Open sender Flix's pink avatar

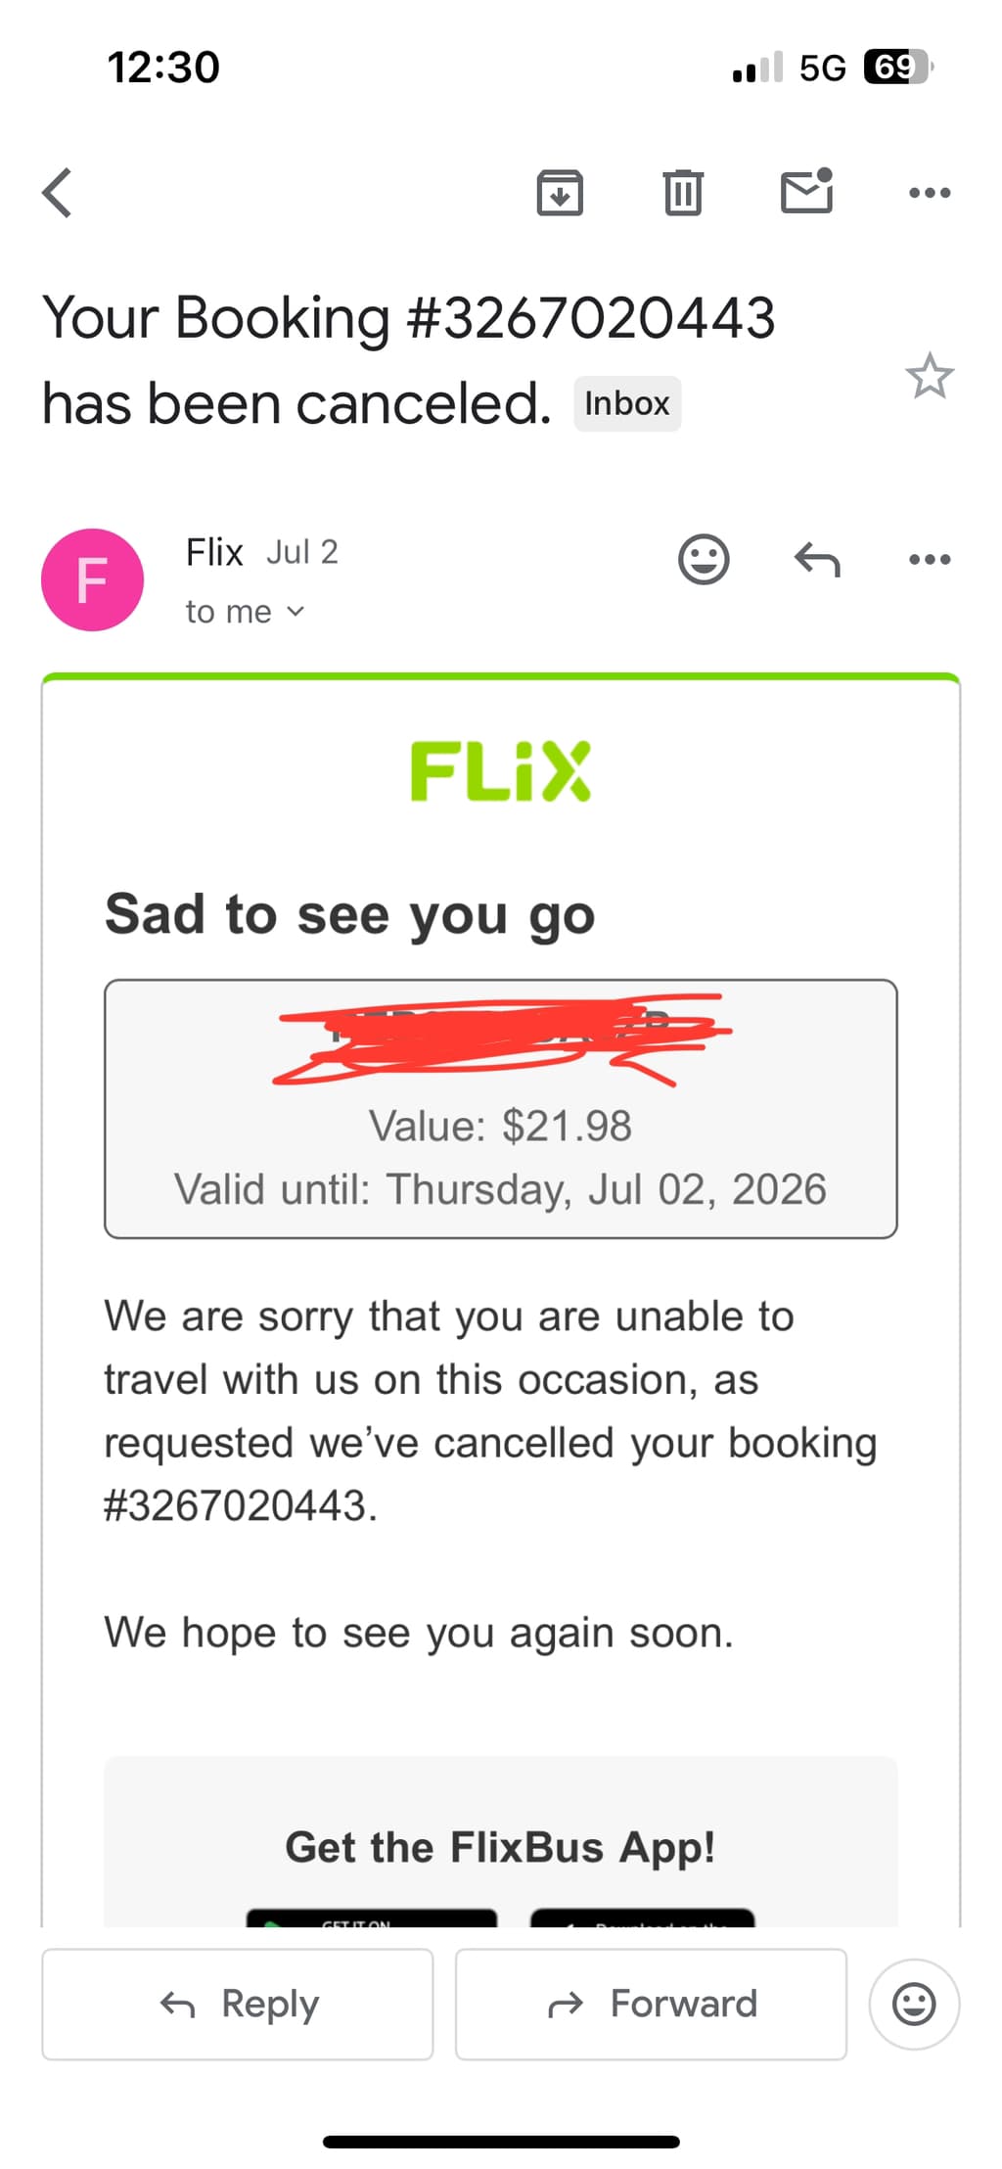92,579
